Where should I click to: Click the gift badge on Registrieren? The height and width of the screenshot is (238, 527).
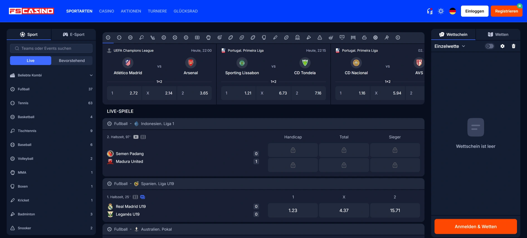pos(519,6)
